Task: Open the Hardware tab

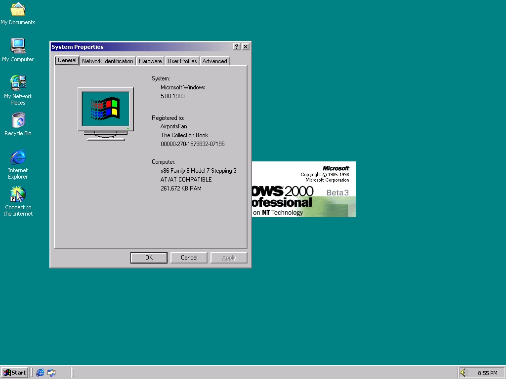Action: click(x=150, y=61)
